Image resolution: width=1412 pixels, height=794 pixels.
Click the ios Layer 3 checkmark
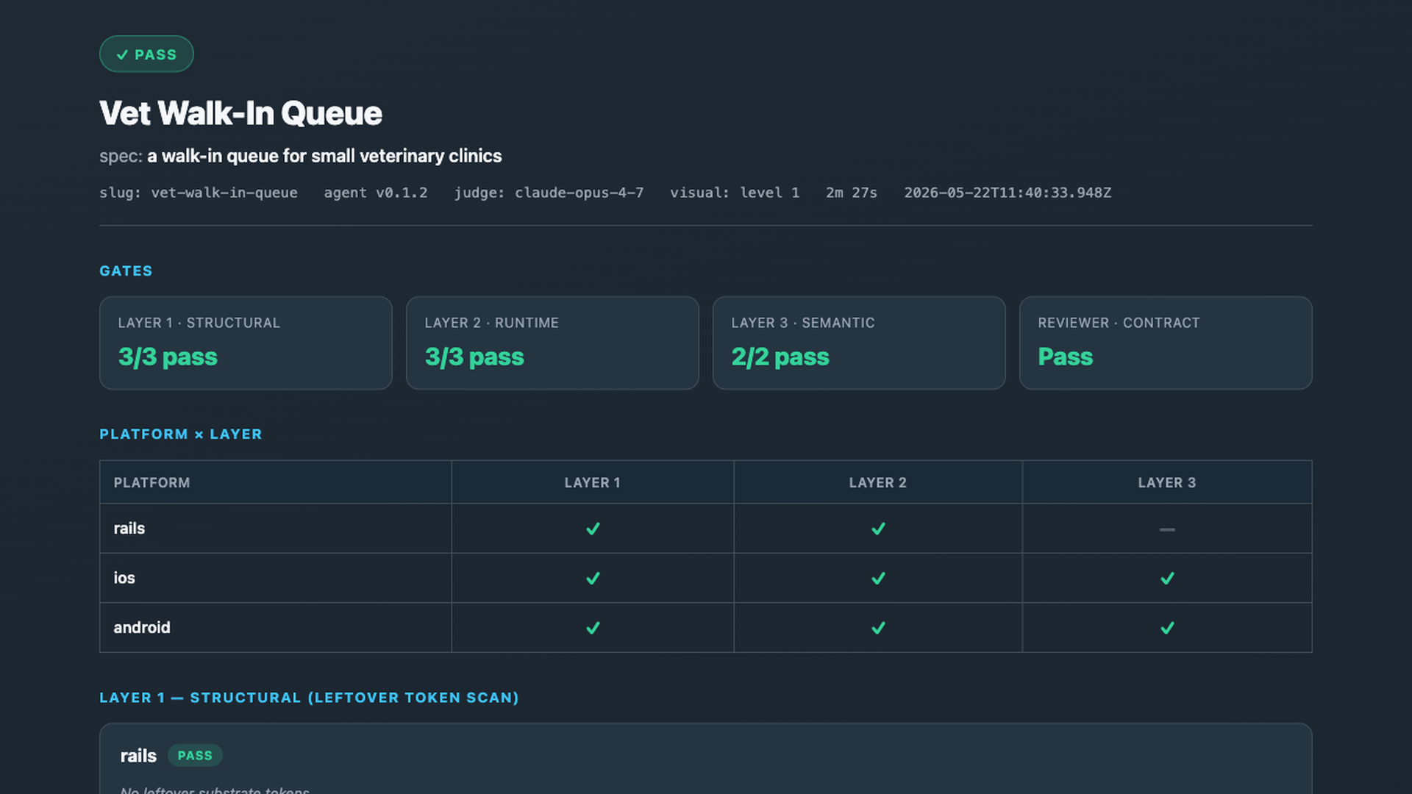1167,579
